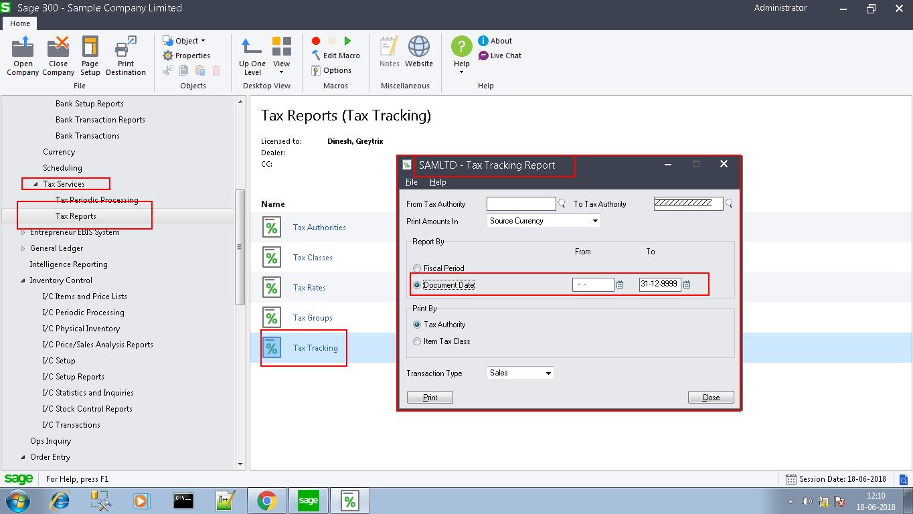Start a Live Chat

coord(499,56)
